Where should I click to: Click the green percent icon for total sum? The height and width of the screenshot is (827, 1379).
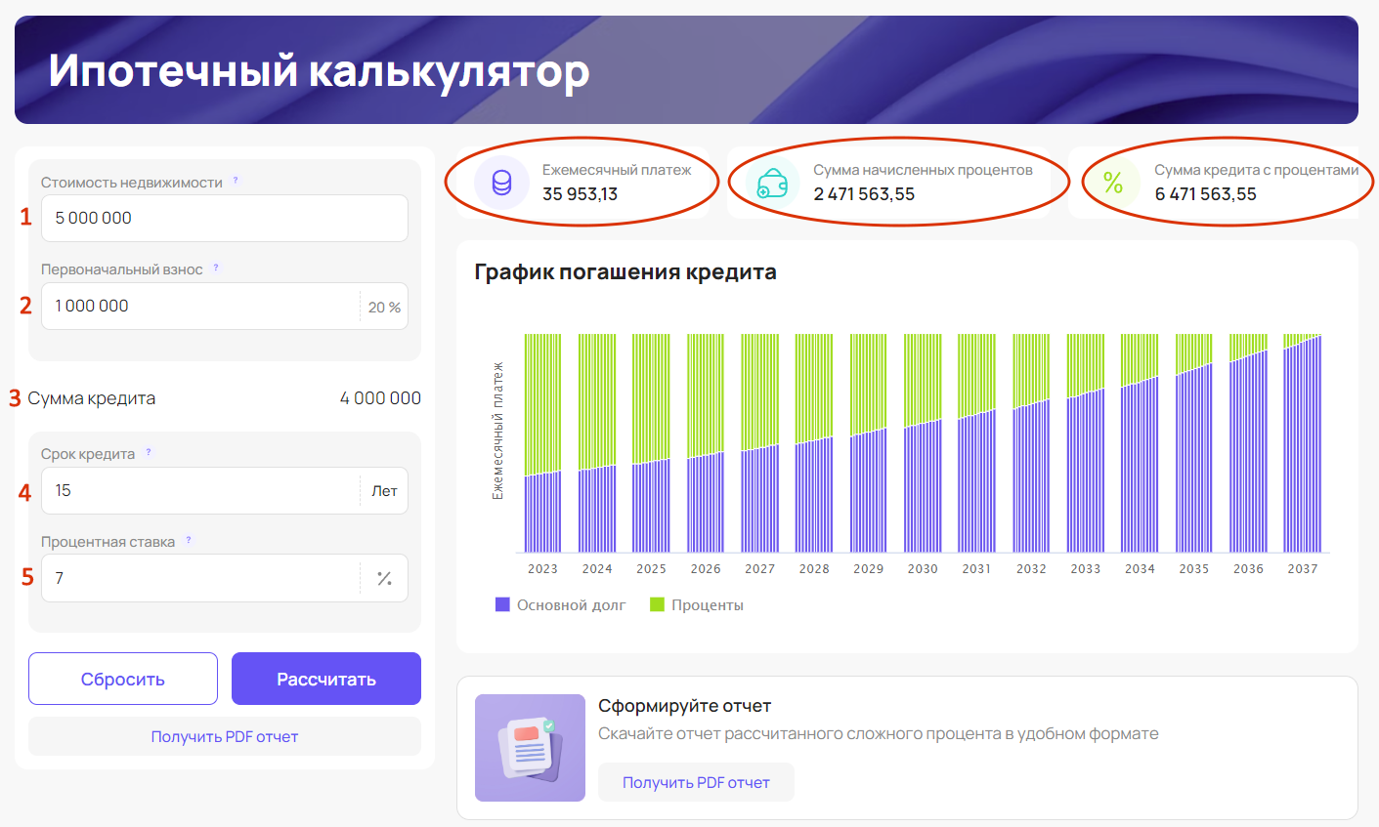(1112, 183)
